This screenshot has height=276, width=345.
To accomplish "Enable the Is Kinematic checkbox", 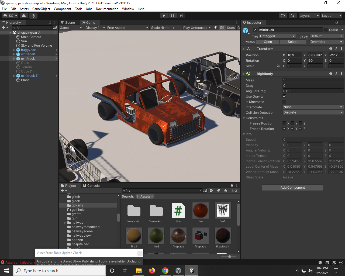I will [284, 102].
